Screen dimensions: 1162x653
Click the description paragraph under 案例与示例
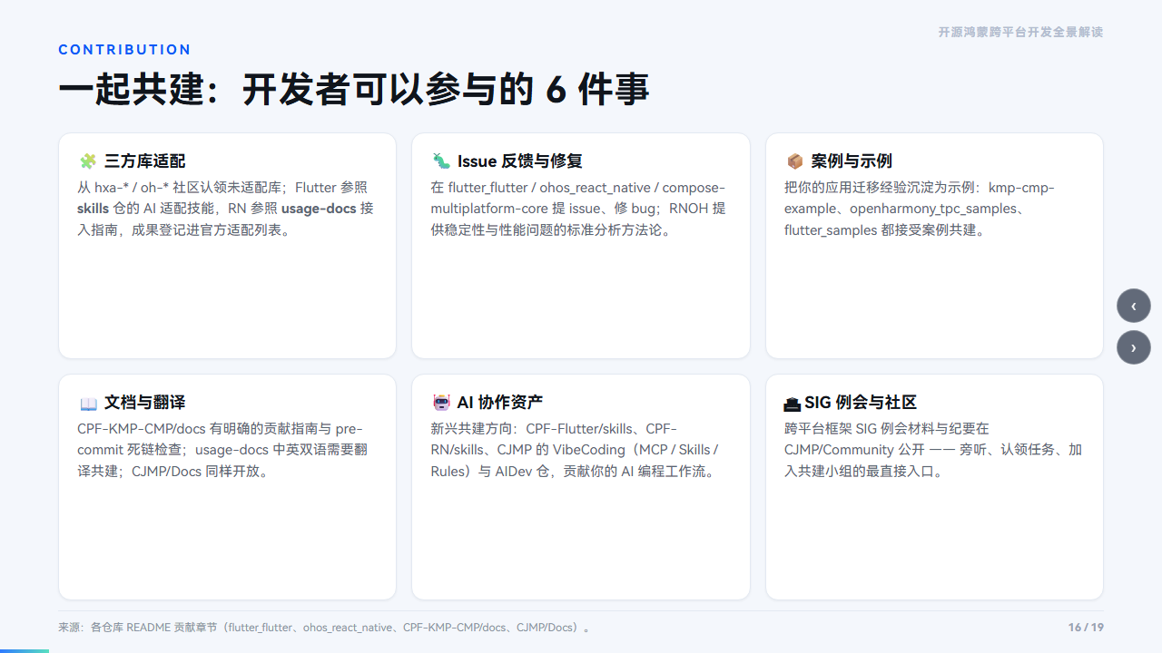click(x=921, y=209)
